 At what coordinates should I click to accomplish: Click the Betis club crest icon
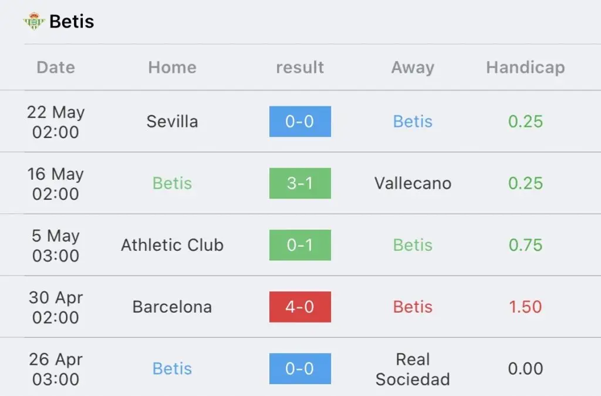tap(33, 21)
